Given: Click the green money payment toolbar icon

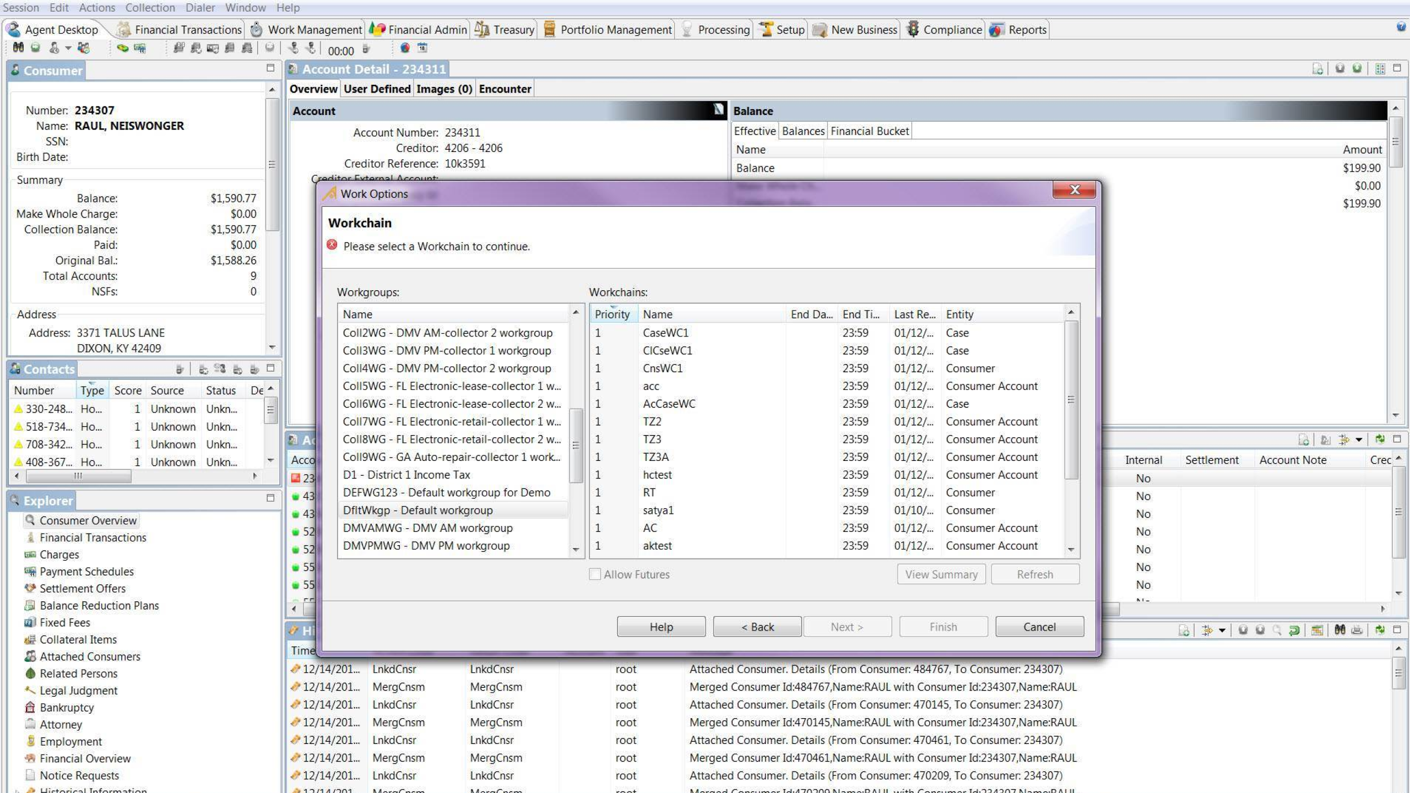Looking at the screenshot, I should coord(122,48).
